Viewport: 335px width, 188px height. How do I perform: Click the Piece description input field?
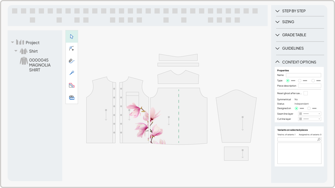pos(310,86)
